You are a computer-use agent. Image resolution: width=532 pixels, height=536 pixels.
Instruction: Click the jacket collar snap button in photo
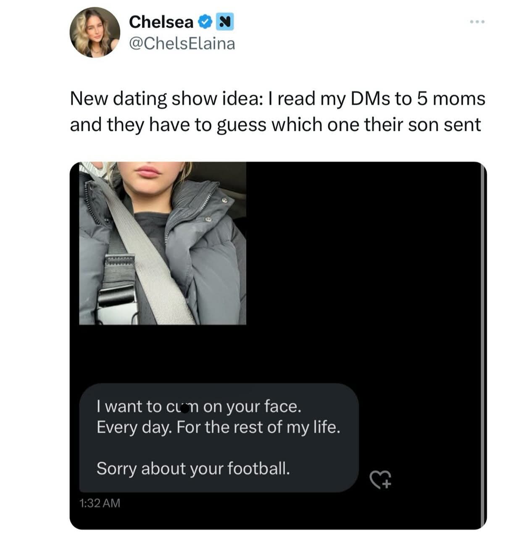(225, 201)
